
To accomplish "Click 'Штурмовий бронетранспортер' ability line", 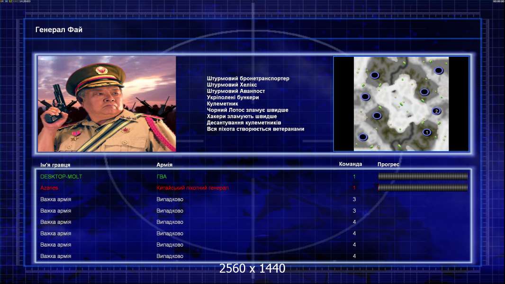I will pos(248,79).
